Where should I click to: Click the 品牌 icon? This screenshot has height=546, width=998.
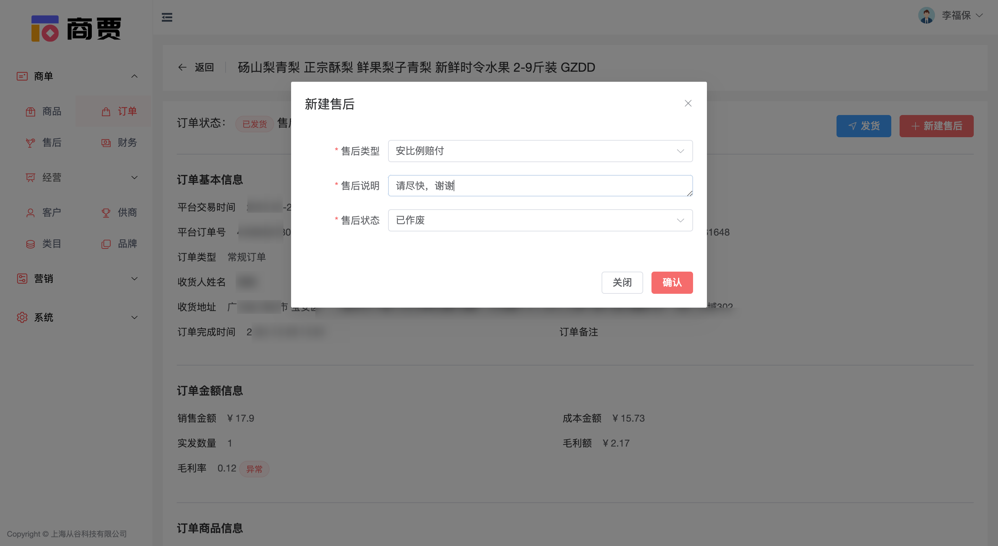point(106,244)
